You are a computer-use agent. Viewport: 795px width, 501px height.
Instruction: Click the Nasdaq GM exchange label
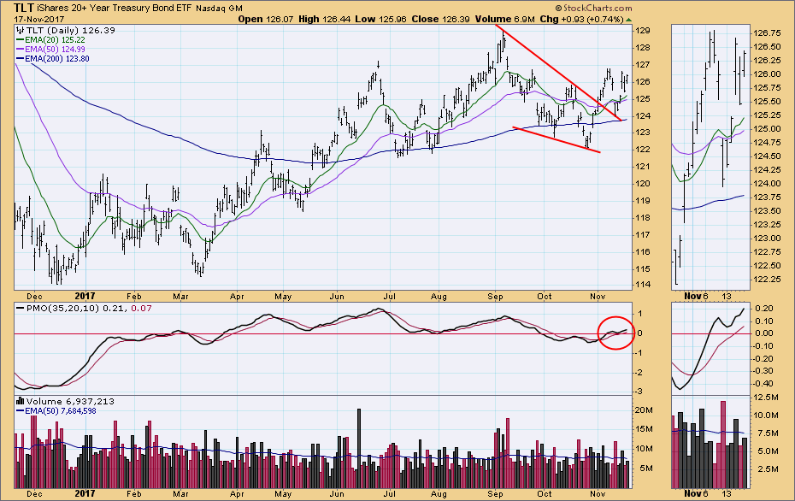pyautogui.click(x=221, y=8)
